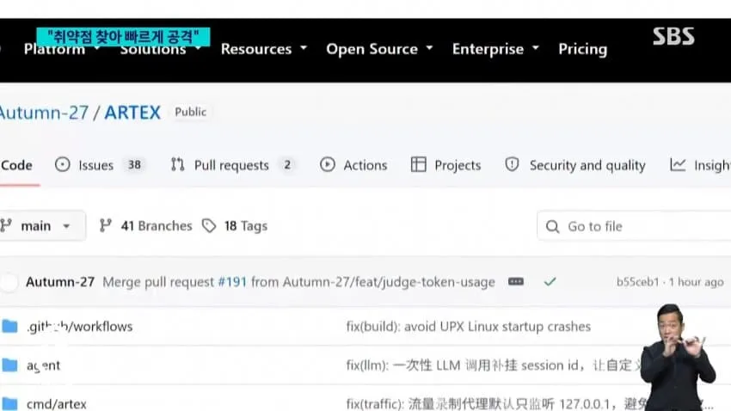Open the Pull requests tab
731x411 pixels.
click(x=233, y=165)
